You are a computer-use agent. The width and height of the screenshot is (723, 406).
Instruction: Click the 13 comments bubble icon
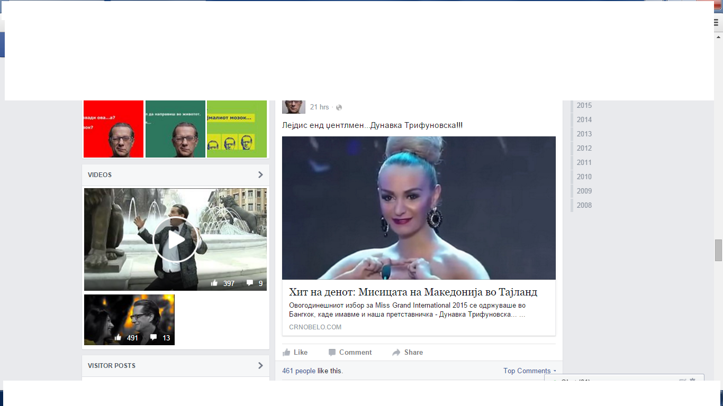coord(153,338)
